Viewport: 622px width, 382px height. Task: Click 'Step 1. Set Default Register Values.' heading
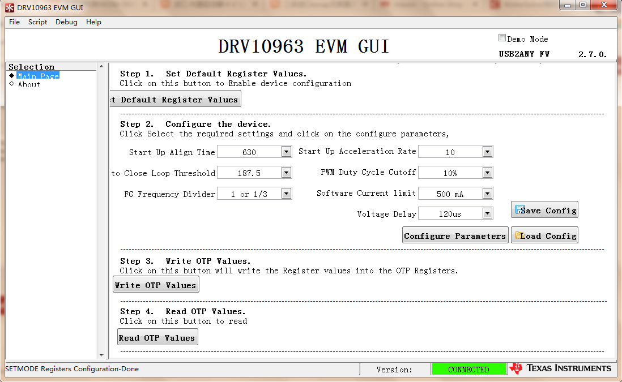213,74
